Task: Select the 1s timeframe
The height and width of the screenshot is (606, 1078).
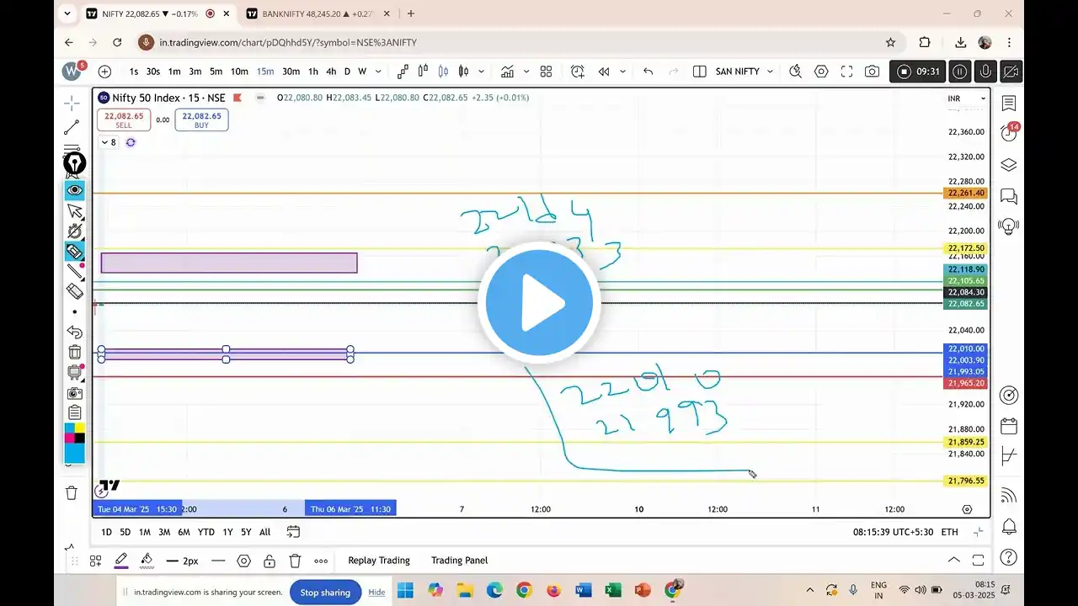Action: [134, 72]
